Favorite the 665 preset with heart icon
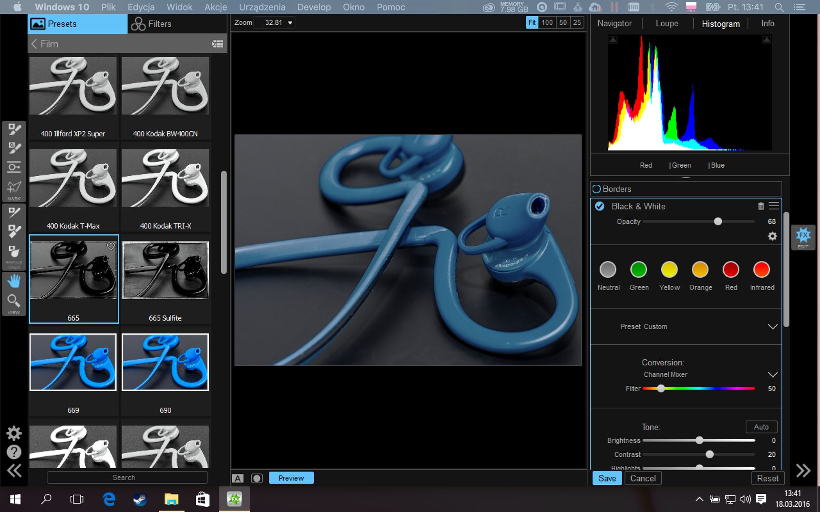Screen dimensions: 820x512 pos(111,246)
